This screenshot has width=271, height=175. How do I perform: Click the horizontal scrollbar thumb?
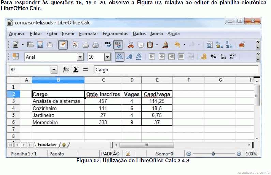click(x=147, y=145)
